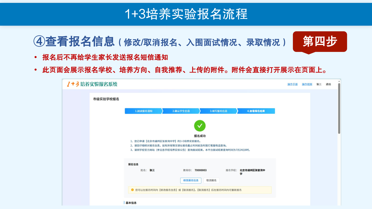Click the yellow notice about 修改报名信息
Screen dimensions: 372x209
pos(200,190)
